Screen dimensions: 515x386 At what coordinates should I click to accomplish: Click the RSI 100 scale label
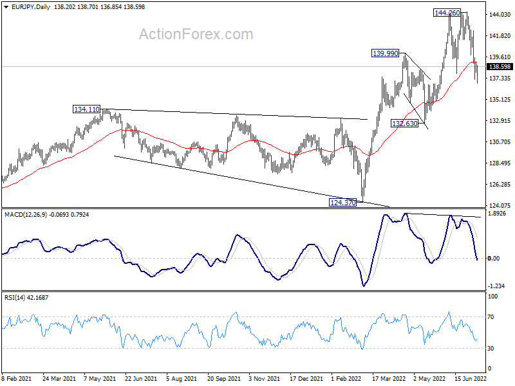click(492, 297)
